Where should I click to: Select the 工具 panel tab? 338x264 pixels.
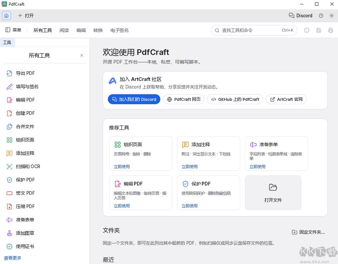click(x=7, y=42)
